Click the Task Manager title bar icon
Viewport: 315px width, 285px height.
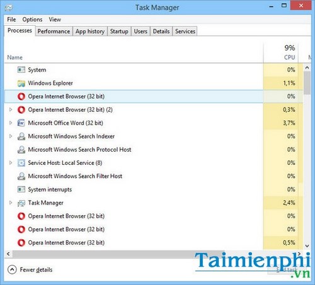tap(9, 8)
